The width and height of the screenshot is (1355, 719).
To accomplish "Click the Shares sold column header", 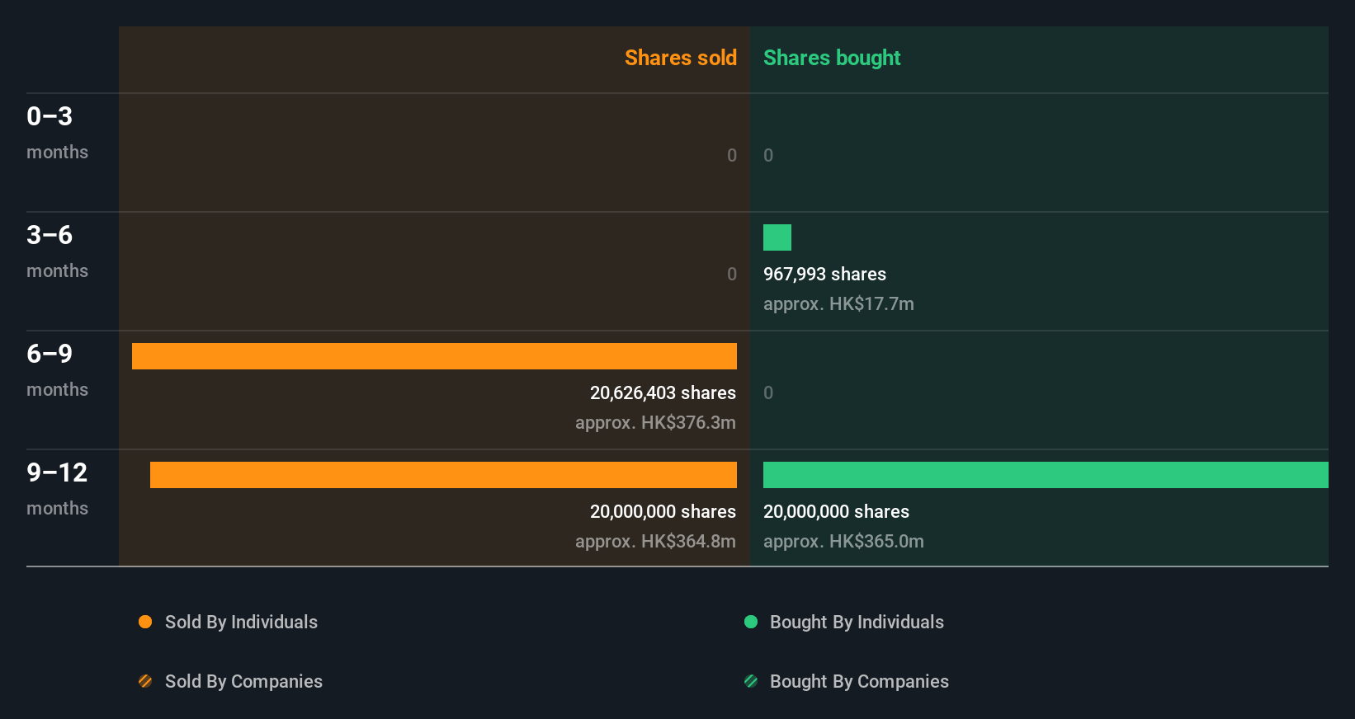I will click(x=681, y=58).
